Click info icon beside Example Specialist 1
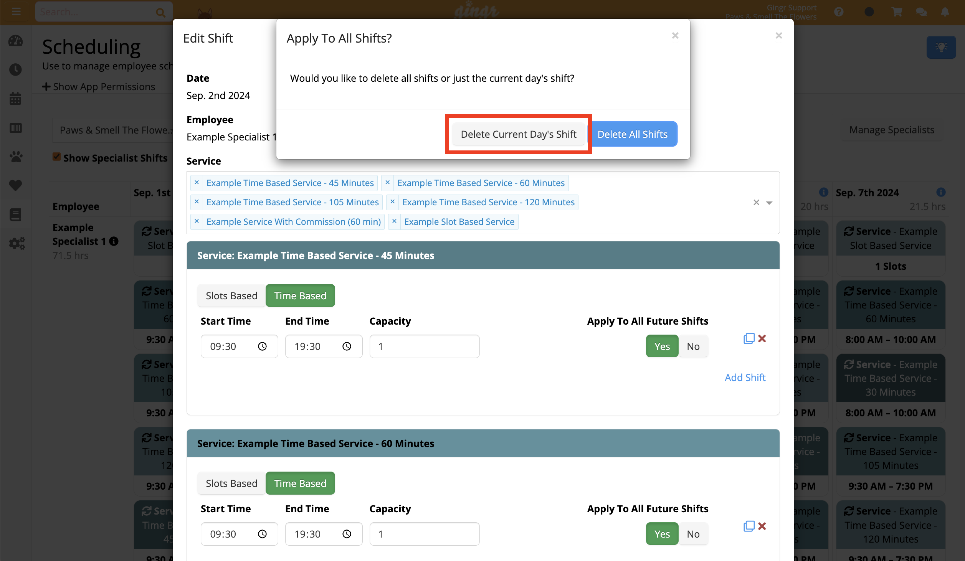The image size is (965, 561). click(x=114, y=241)
